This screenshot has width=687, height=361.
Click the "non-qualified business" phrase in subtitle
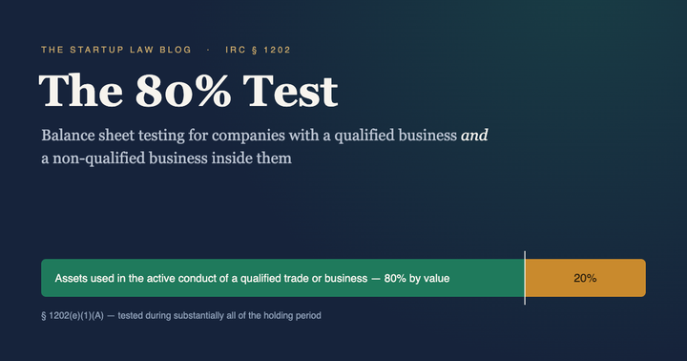point(130,159)
